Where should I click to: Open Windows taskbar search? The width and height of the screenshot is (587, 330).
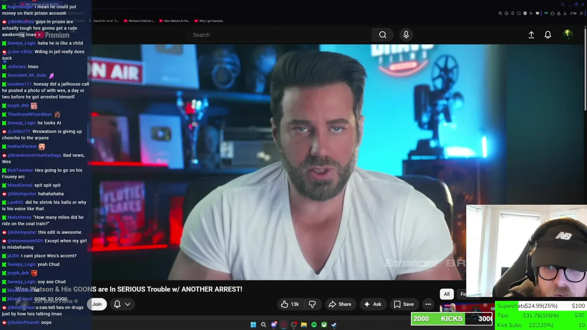[263, 324]
